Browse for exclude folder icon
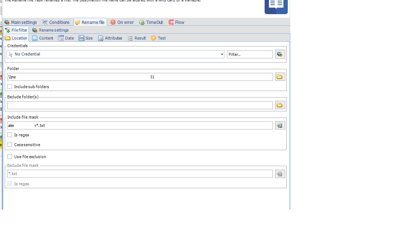This screenshot has height=235, width=417. pos(280,105)
